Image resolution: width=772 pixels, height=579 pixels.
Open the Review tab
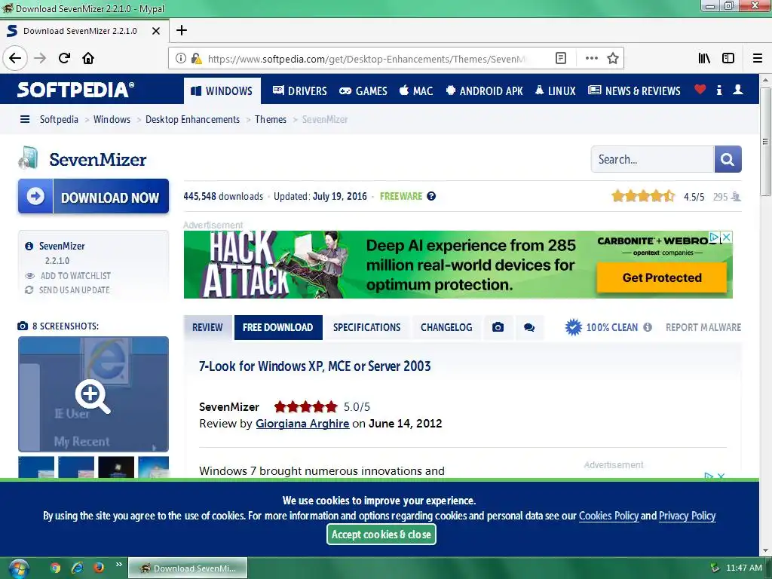tap(207, 327)
